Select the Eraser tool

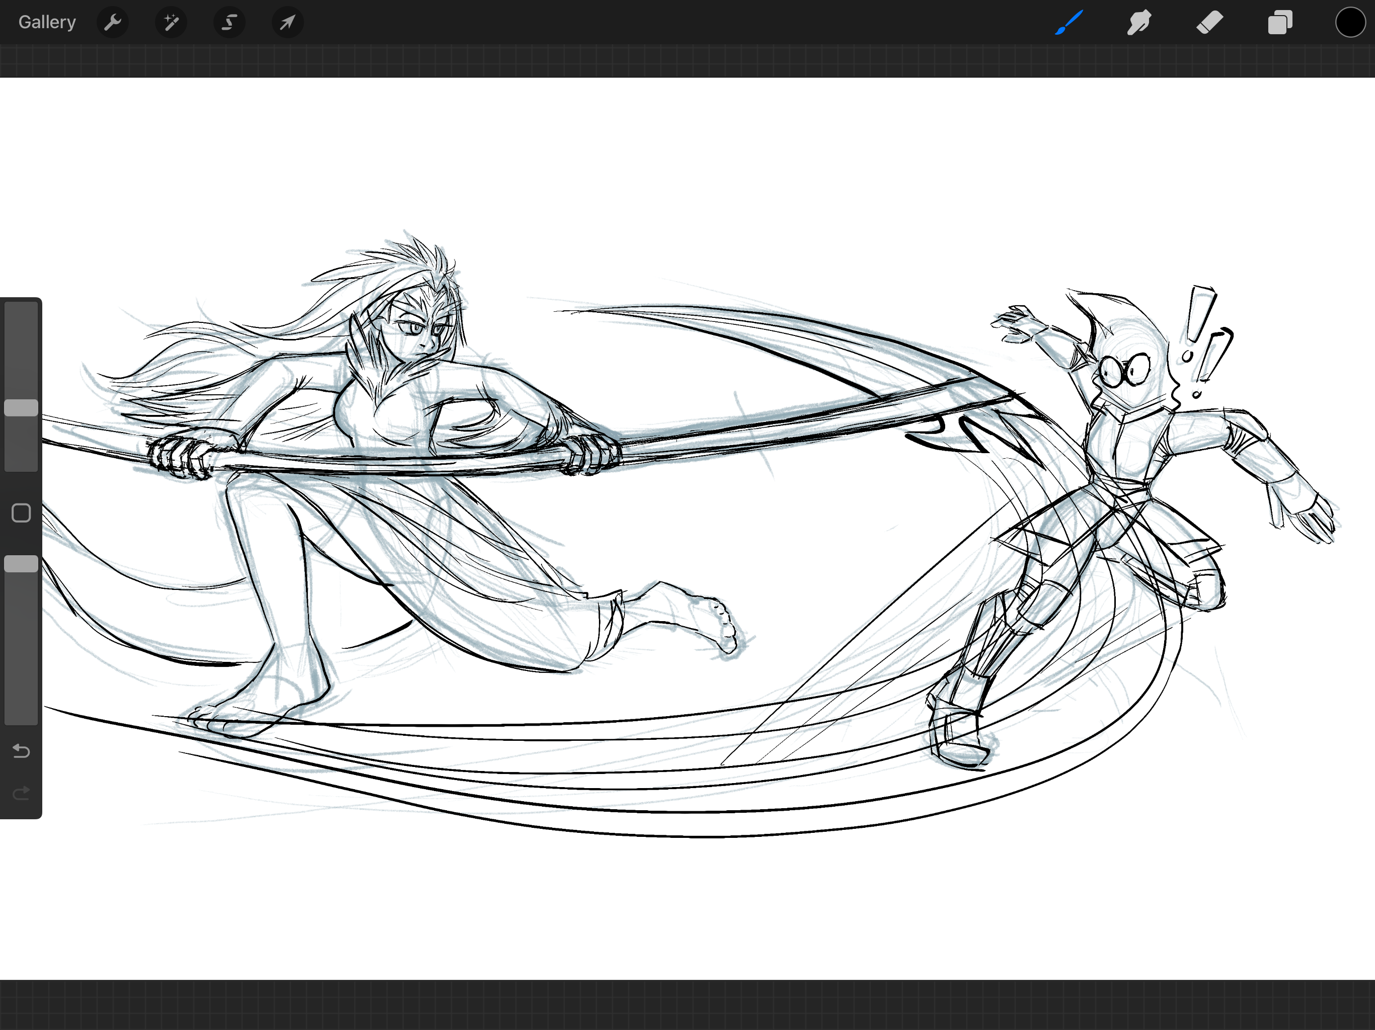[x=1209, y=23]
